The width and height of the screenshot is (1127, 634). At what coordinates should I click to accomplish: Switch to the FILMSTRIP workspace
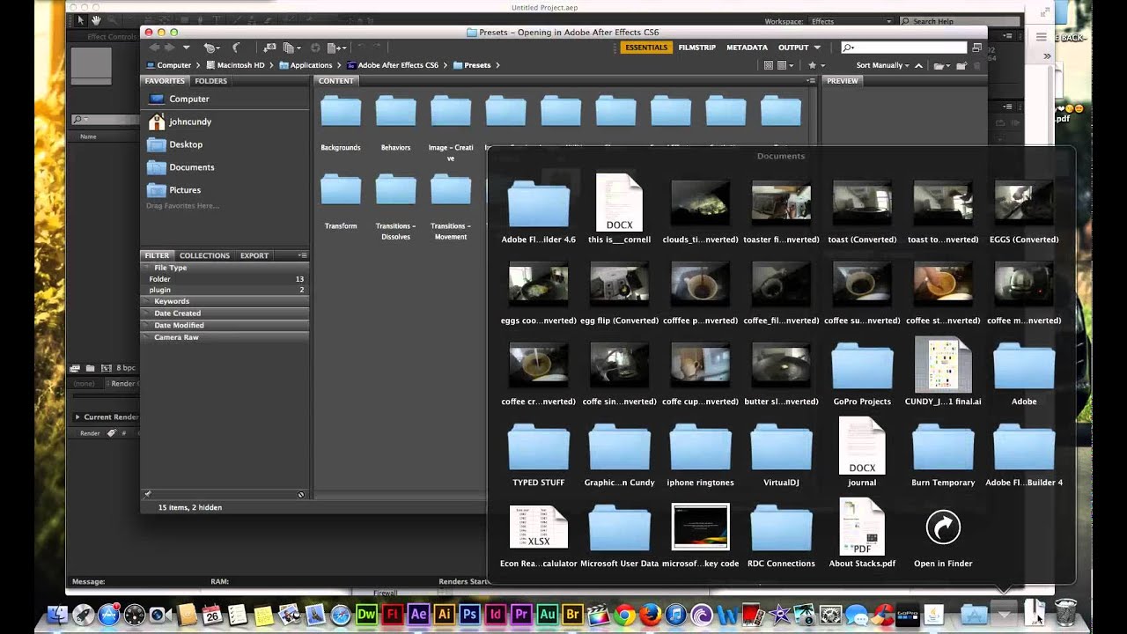coord(696,48)
